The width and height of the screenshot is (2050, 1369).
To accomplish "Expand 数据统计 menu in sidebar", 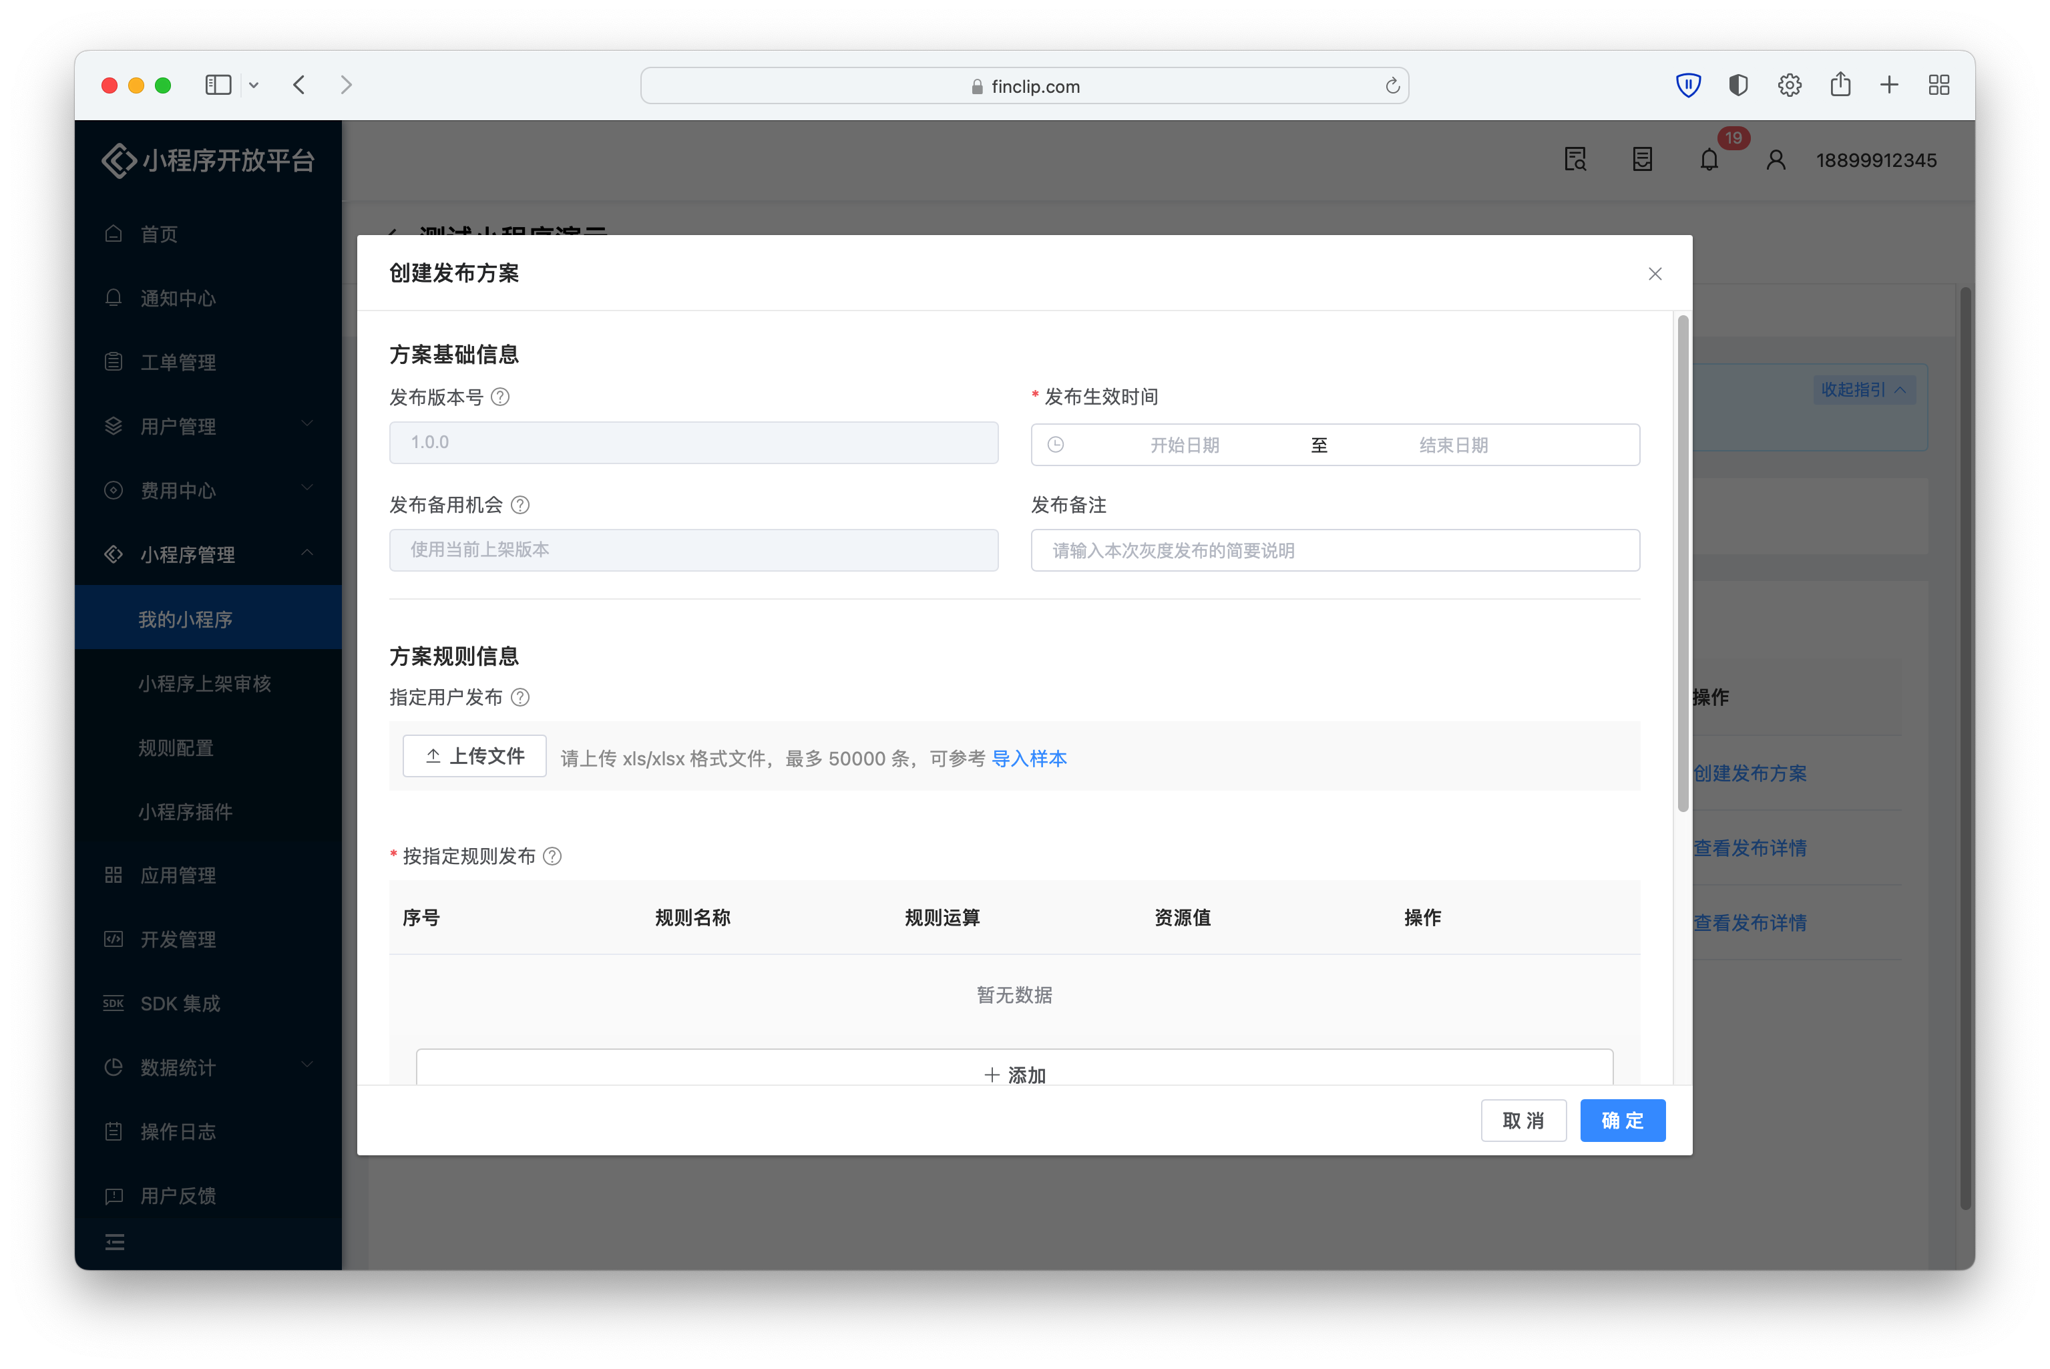I will (208, 1067).
